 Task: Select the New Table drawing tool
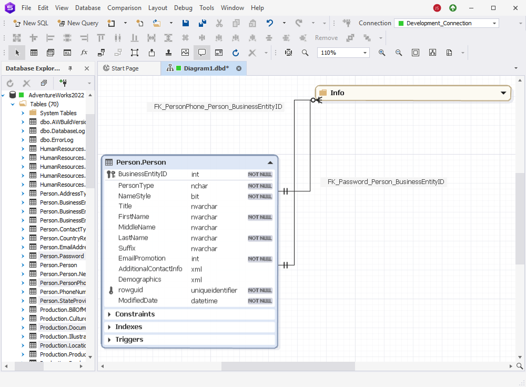(34, 53)
